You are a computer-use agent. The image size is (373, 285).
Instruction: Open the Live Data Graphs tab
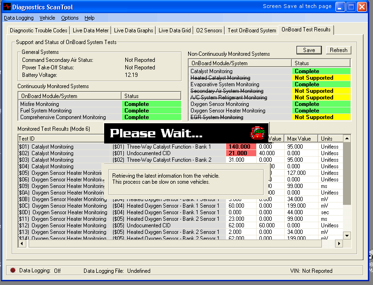[133, 30]
